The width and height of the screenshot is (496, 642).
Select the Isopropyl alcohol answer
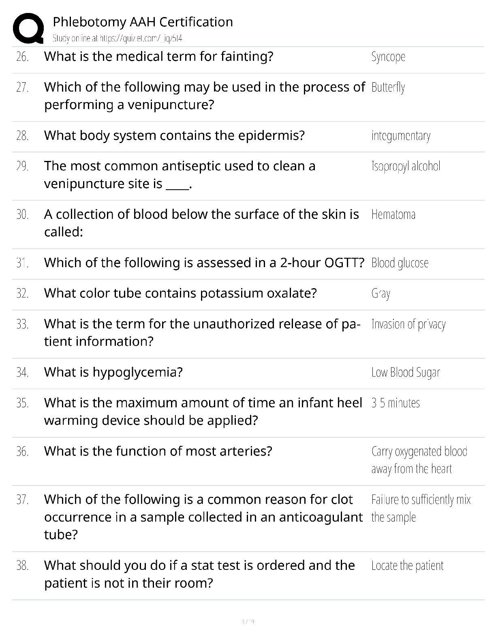point(406,167)
